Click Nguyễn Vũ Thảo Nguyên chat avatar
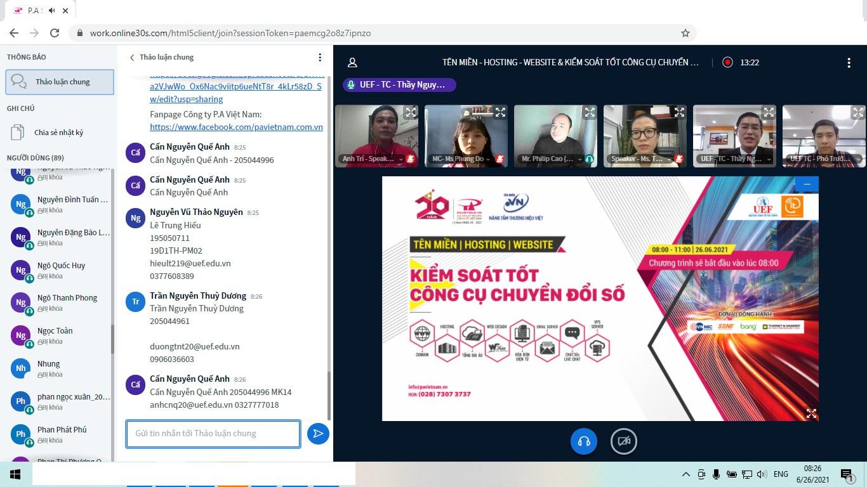867x487 pixels. pyautogui.click(x=135, y=218)
